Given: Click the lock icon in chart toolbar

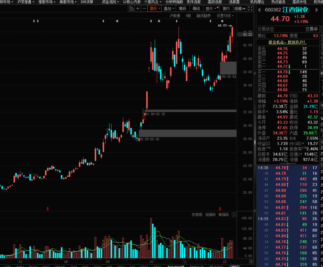Looking at the screenshot, I should [x=131, y=9].
